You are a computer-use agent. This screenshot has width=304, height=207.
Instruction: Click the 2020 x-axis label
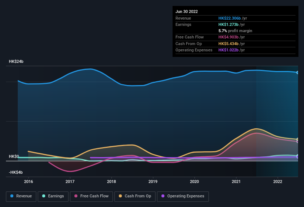(x=194, y=181)
